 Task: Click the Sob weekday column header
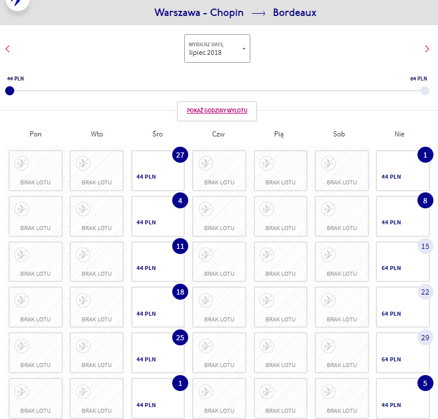[x=339, y=134]
